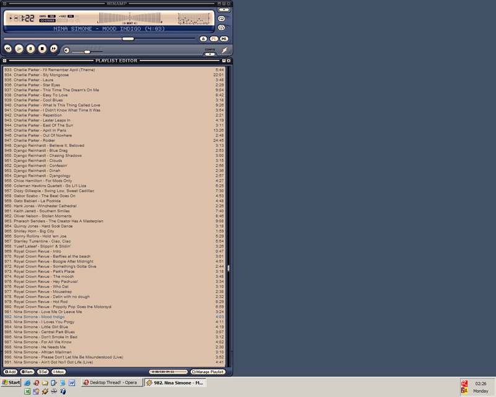Click the eject/open file button

203,38
